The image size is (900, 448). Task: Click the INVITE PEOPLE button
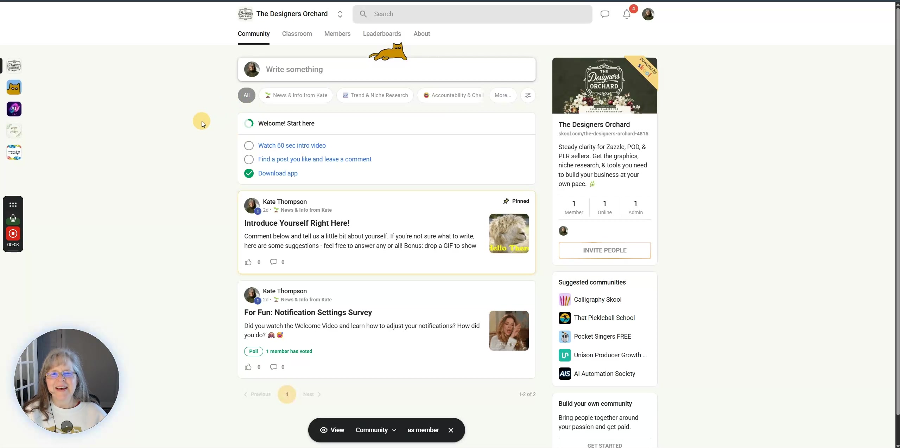604,250
